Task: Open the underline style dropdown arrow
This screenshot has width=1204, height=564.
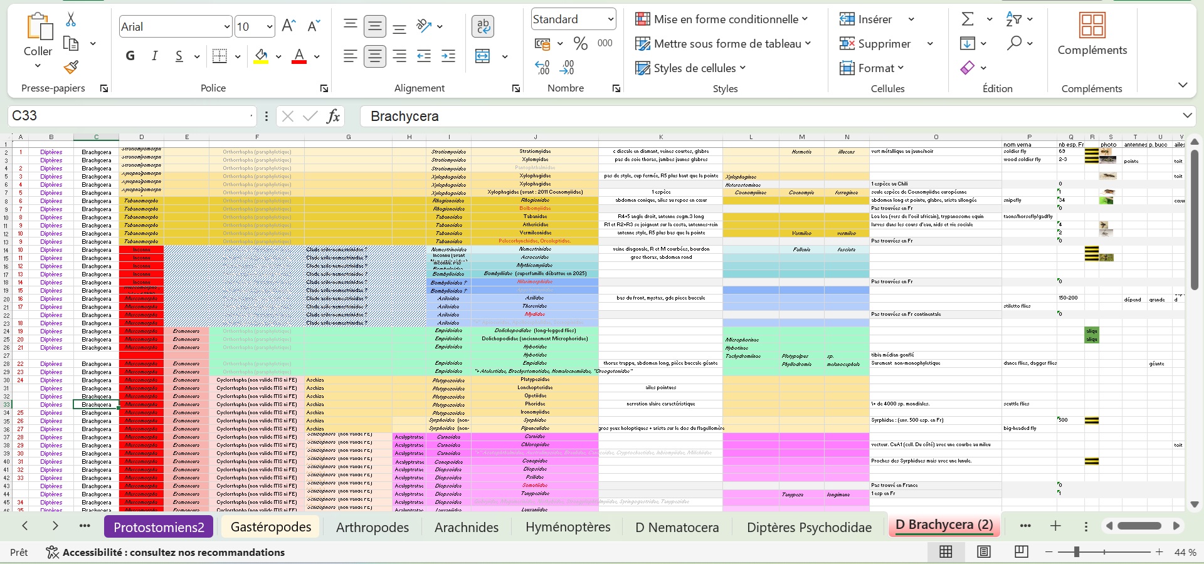Action: tap(197, 56)
